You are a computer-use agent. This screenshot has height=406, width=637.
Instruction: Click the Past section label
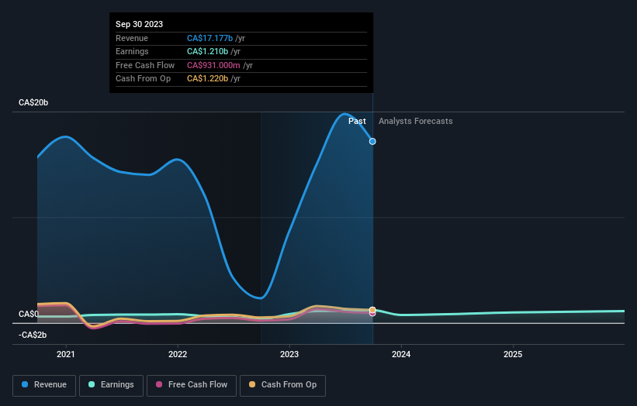357,121
